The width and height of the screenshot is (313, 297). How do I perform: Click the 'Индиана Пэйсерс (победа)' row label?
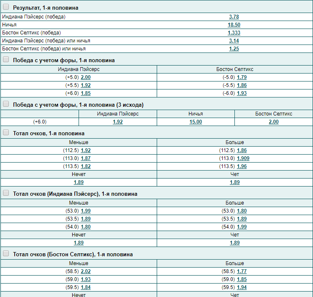[34, 17]
